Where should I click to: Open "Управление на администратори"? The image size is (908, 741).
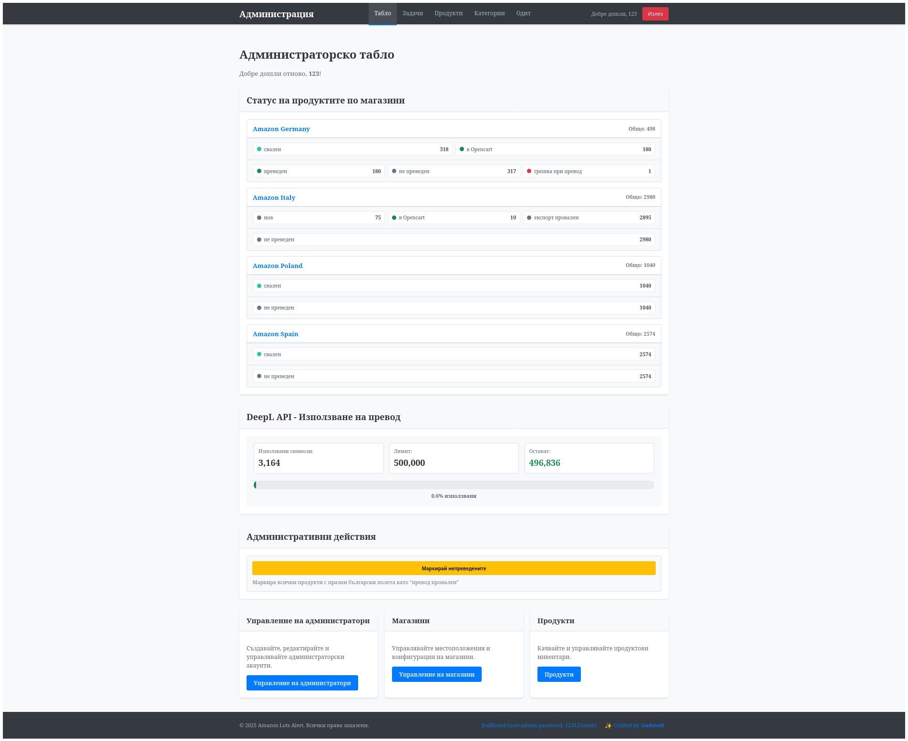(302, 682)
